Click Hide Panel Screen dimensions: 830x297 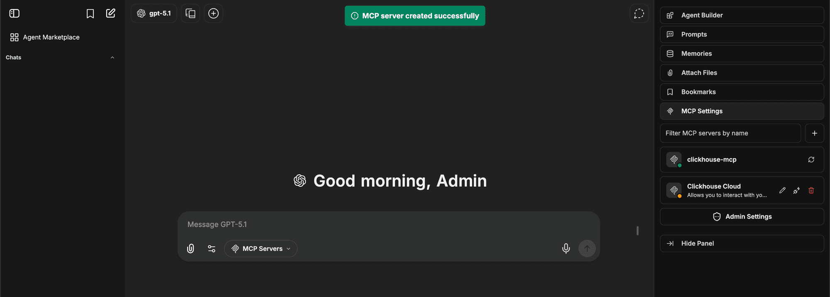742,244
